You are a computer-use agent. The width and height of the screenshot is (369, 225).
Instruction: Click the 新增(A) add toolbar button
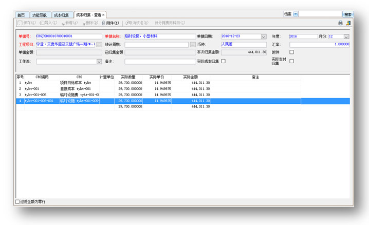click(x=69, y=23)
